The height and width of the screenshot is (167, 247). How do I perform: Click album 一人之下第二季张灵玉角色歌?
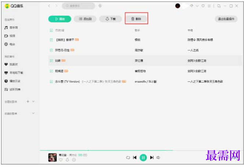point(205,81)
